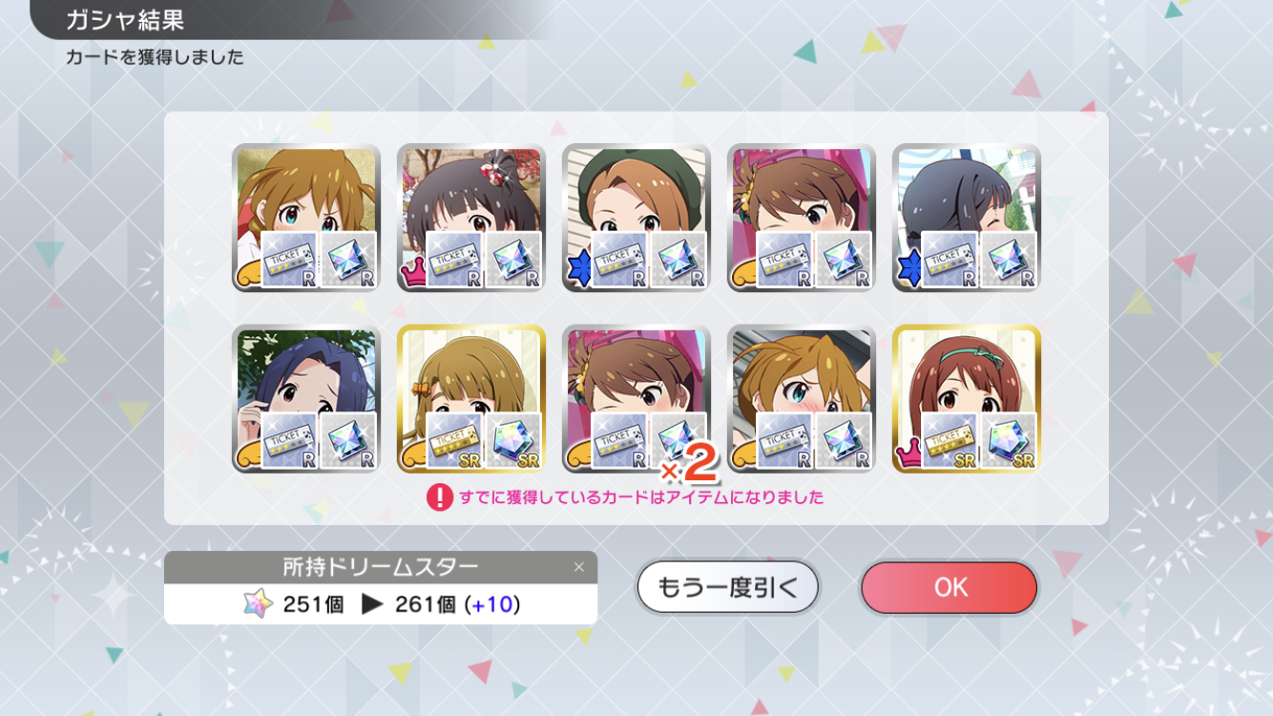The height and width of the screenshot is (716, 1273).
Task: Click the ticket icon on the ×2 duplicate card
Action: (618, 440)
